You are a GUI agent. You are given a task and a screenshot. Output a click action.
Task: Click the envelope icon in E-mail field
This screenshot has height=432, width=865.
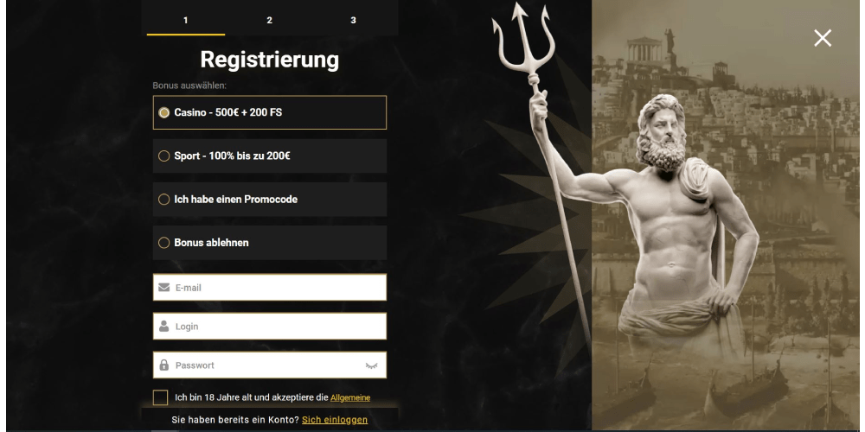(163, 288)
